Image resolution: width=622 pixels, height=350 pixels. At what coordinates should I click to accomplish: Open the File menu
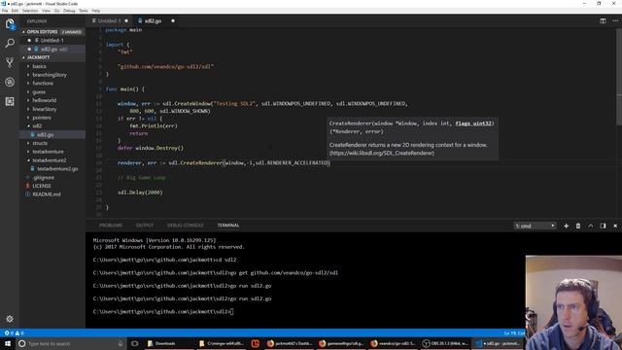tap(5, 11)
